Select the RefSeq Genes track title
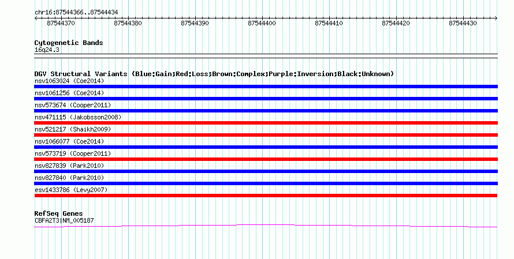 click(58, 213)
